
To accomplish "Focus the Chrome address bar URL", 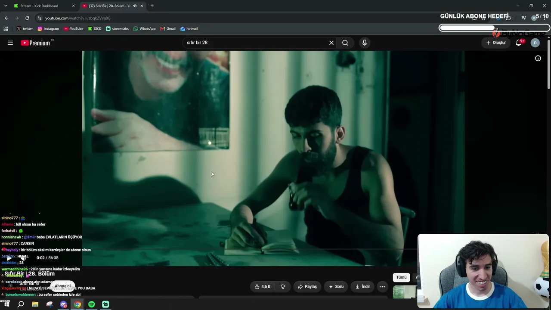I will coord(78,18).
